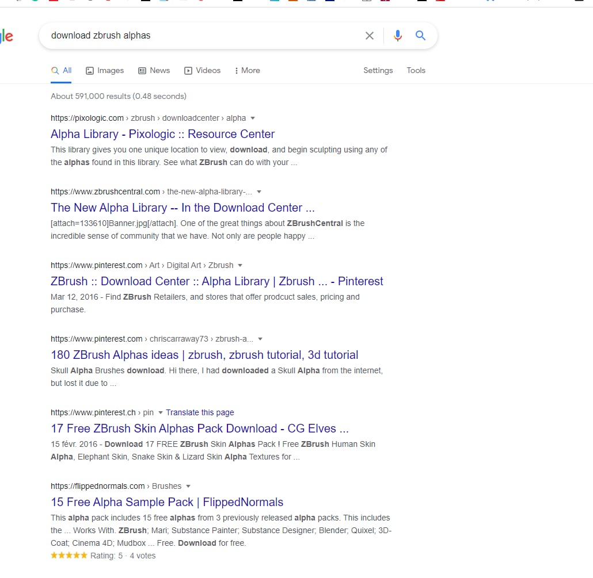Click Translate this page link
The height and width of the screenshot is (578, 593).
(200, 412)
